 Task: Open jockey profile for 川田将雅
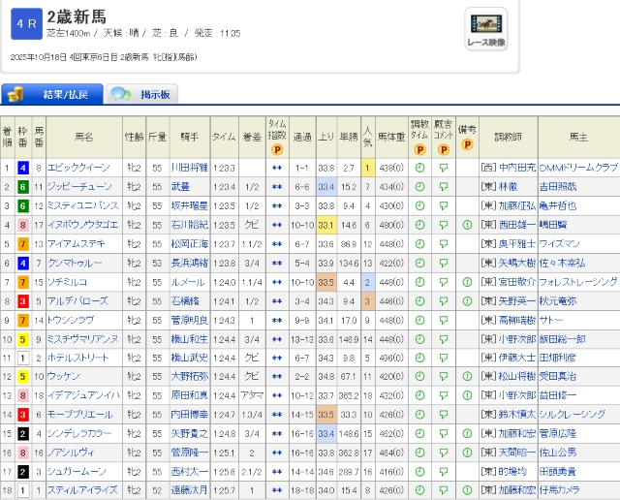click(189, 168)
